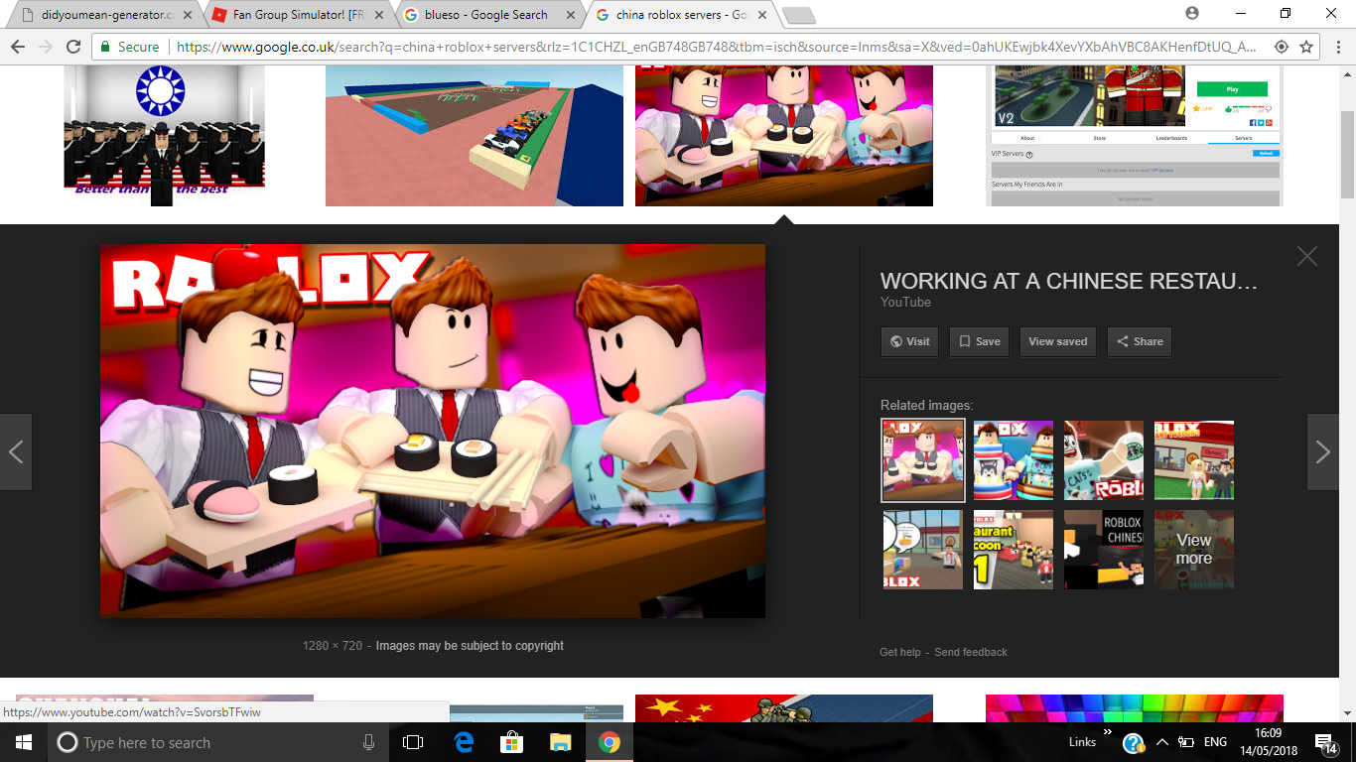Viewport: 1356px width, 762px height.
Task: Click the address bar URL
Action: pyautogui.click(x=715, y=47)
